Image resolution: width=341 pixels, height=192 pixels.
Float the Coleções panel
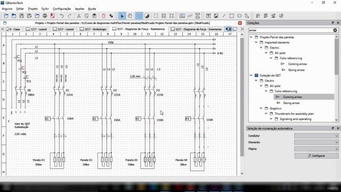coord(332,23)
